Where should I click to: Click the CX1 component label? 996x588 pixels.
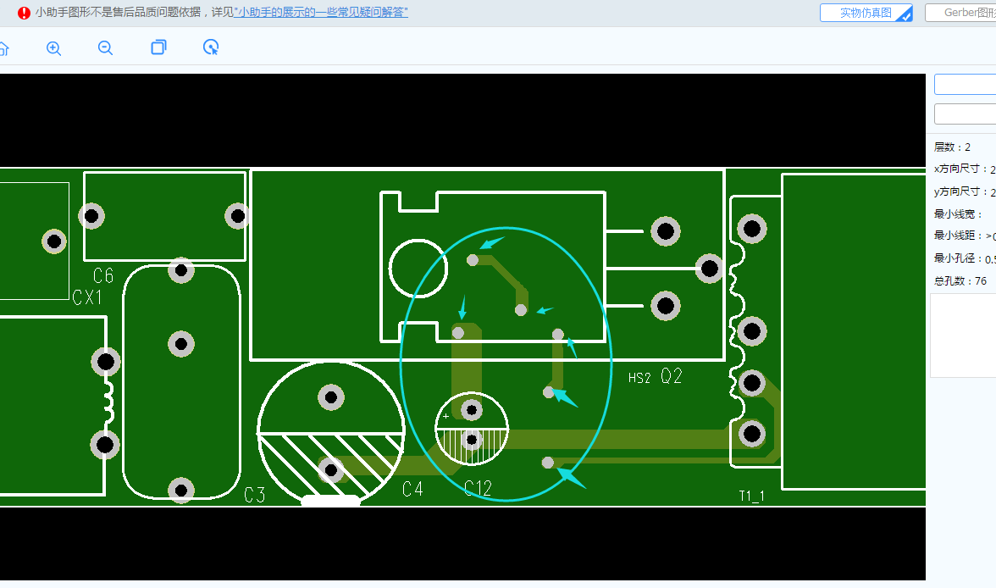pyautogui.click(x=87, y=297)
